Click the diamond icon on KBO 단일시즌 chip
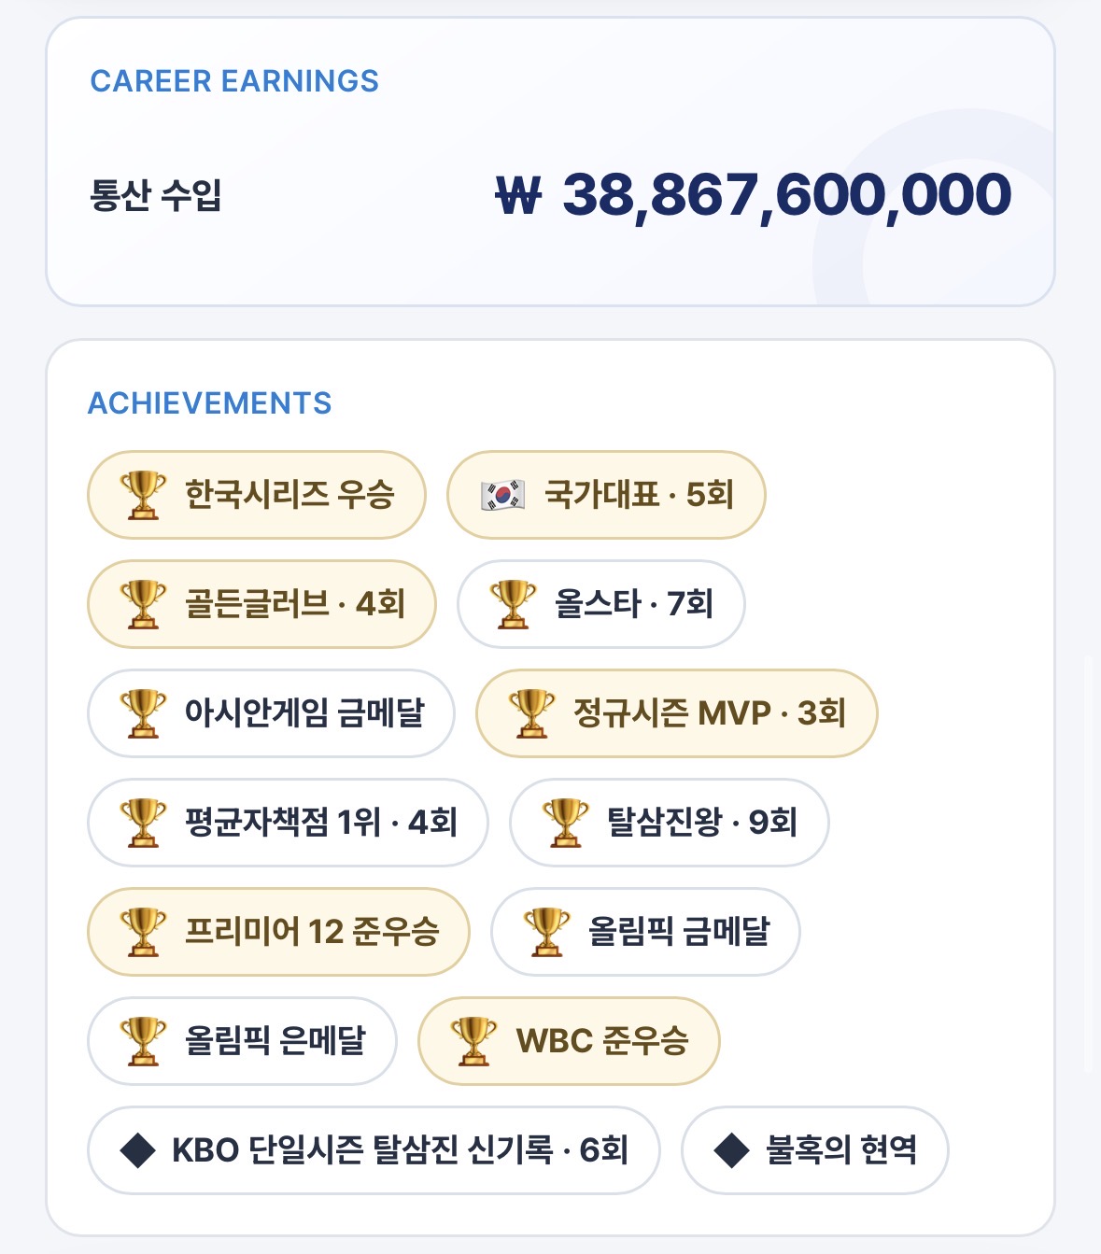The height and width of the screenshot is (1254, 1101). tap(138, 1150)
